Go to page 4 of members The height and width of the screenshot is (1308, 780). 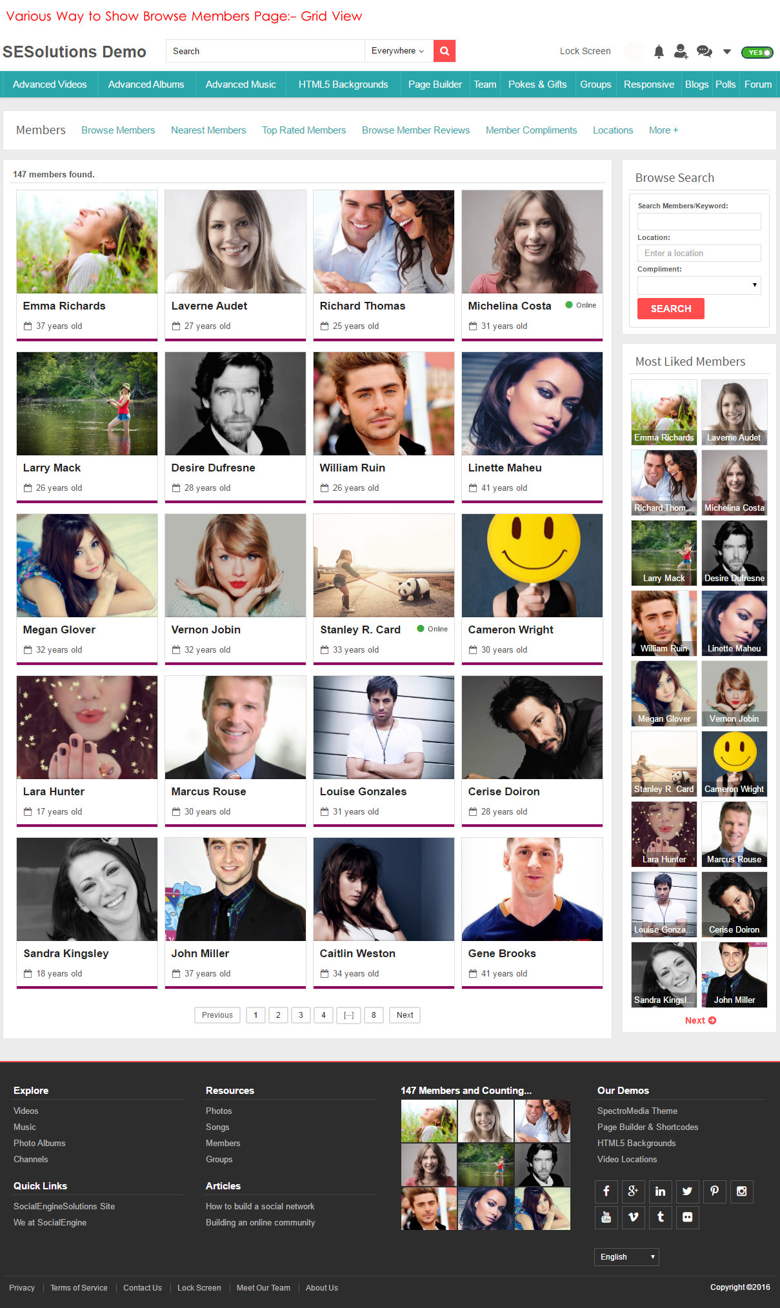coord(323,1015)
